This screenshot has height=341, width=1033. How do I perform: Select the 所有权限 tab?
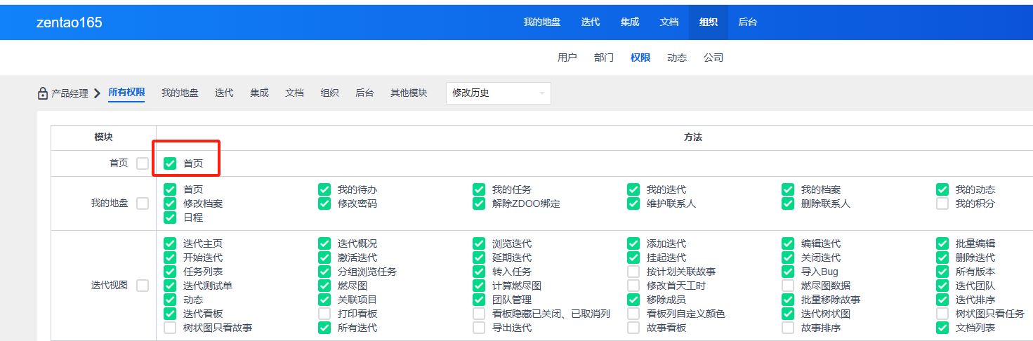click(x=126, y=93)
